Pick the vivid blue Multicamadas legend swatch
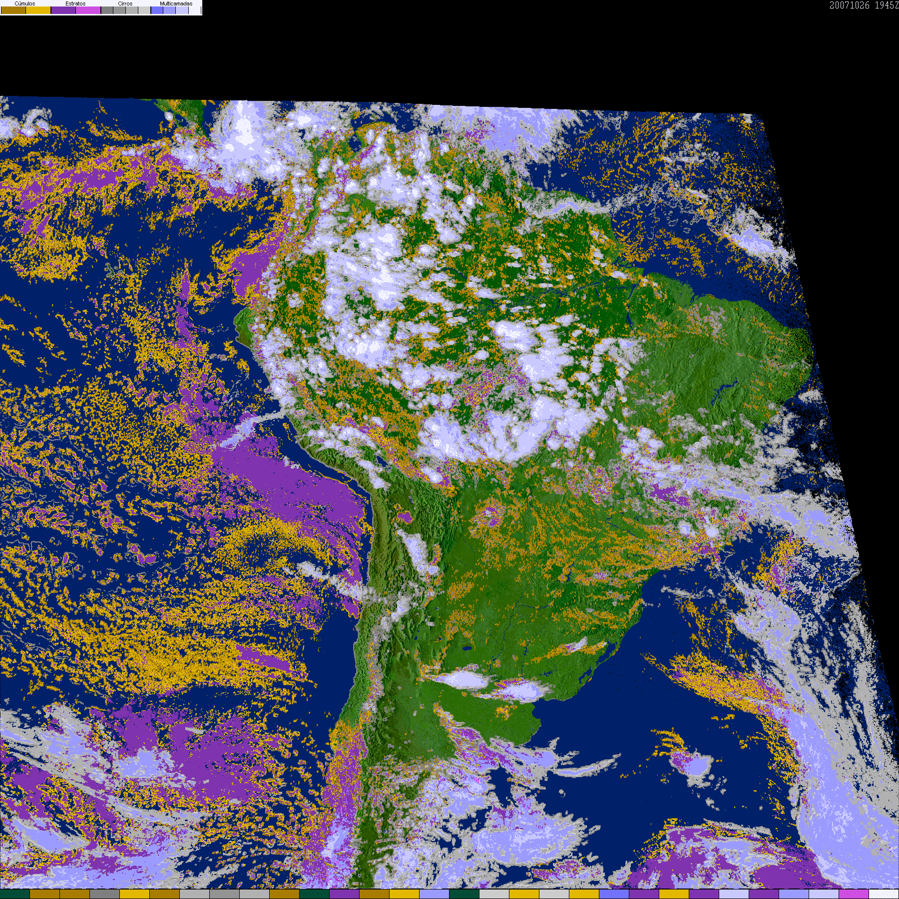The width and height of the screenshot is (899, 899). 157,10
